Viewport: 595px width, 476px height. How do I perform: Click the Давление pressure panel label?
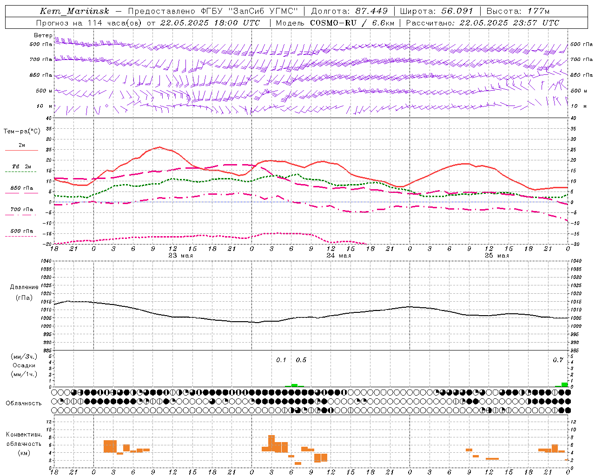[24, 287]
